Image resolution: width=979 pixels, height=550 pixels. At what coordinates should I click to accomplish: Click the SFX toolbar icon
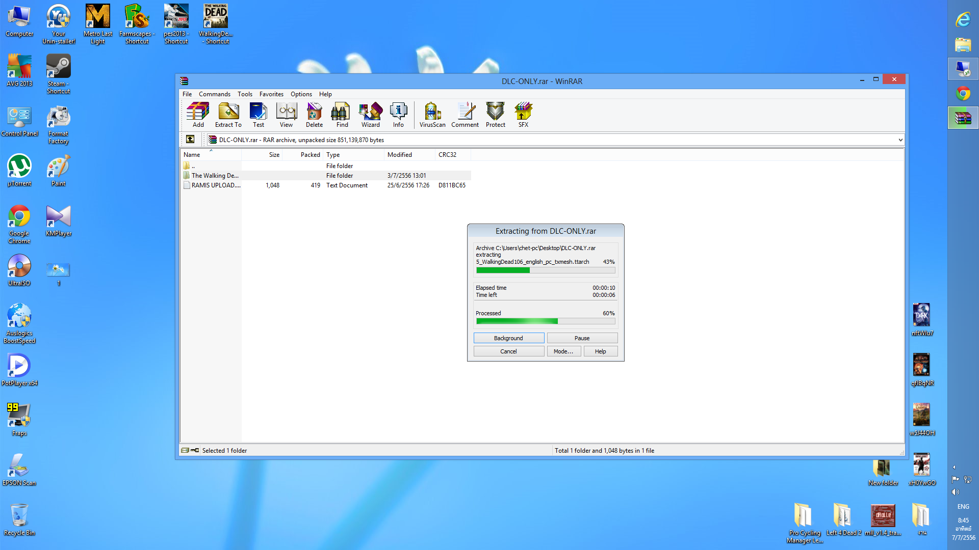[523, 115]
